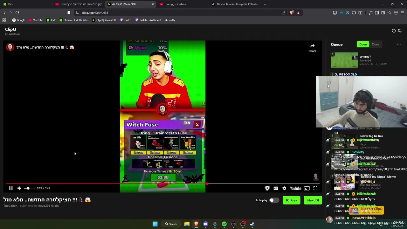Viewport: 407px width, 229px height.
Task: Open ClipQ settings sliders icon
Action: [400, 31]
